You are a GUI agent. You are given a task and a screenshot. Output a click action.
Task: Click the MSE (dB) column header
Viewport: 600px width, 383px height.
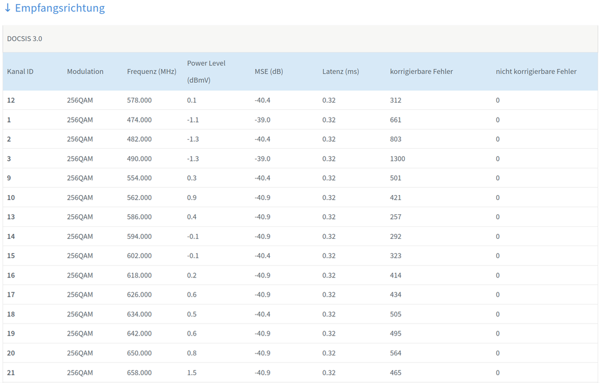(268, 71)
